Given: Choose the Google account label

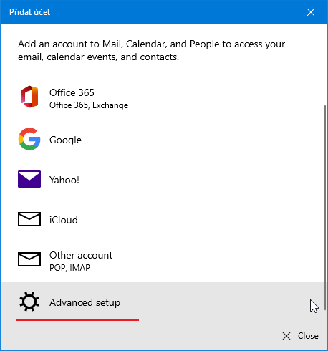Looking at the screenshot, I should (x=65, y=140).
